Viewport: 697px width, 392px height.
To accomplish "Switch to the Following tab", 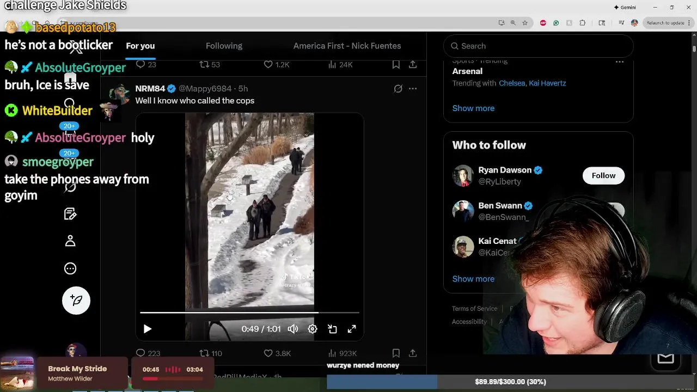I will [x=224, y=46].
